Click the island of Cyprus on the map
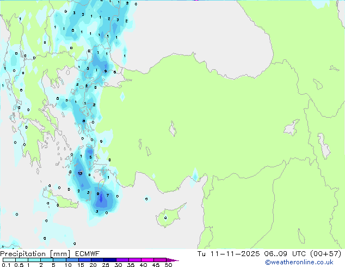The height and width of the screenshot is (267, 345). tap(169, 216)
